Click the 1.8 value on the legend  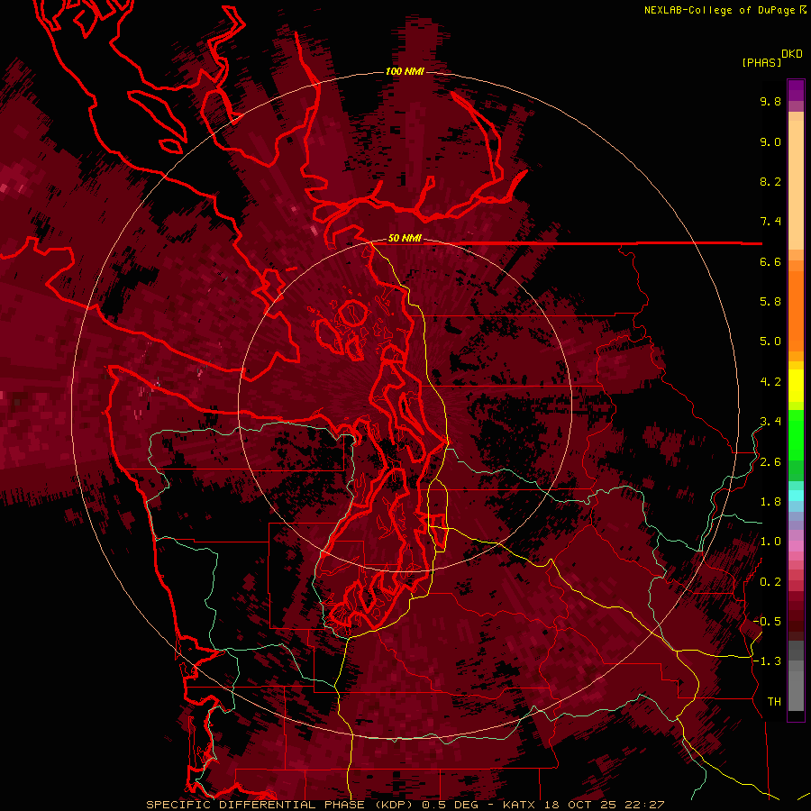(x=770, y=502)
